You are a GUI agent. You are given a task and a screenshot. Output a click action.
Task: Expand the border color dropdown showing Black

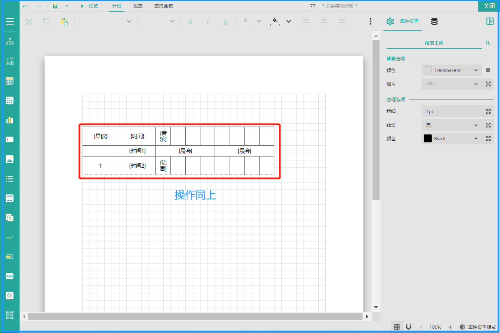(x=476, y=139)
